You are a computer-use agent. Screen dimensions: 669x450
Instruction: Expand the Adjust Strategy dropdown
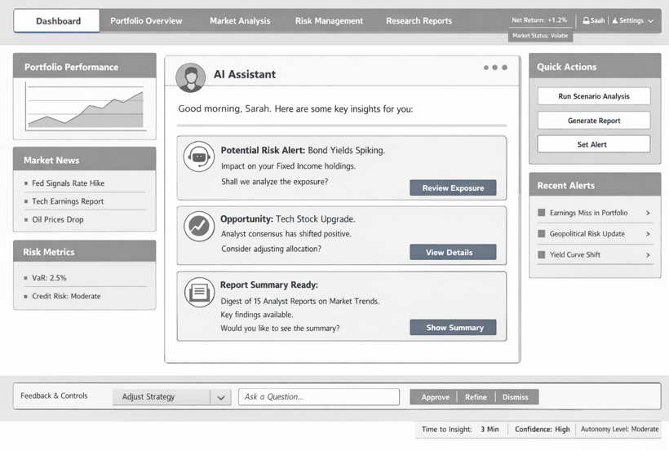click(x=220, y=397)
